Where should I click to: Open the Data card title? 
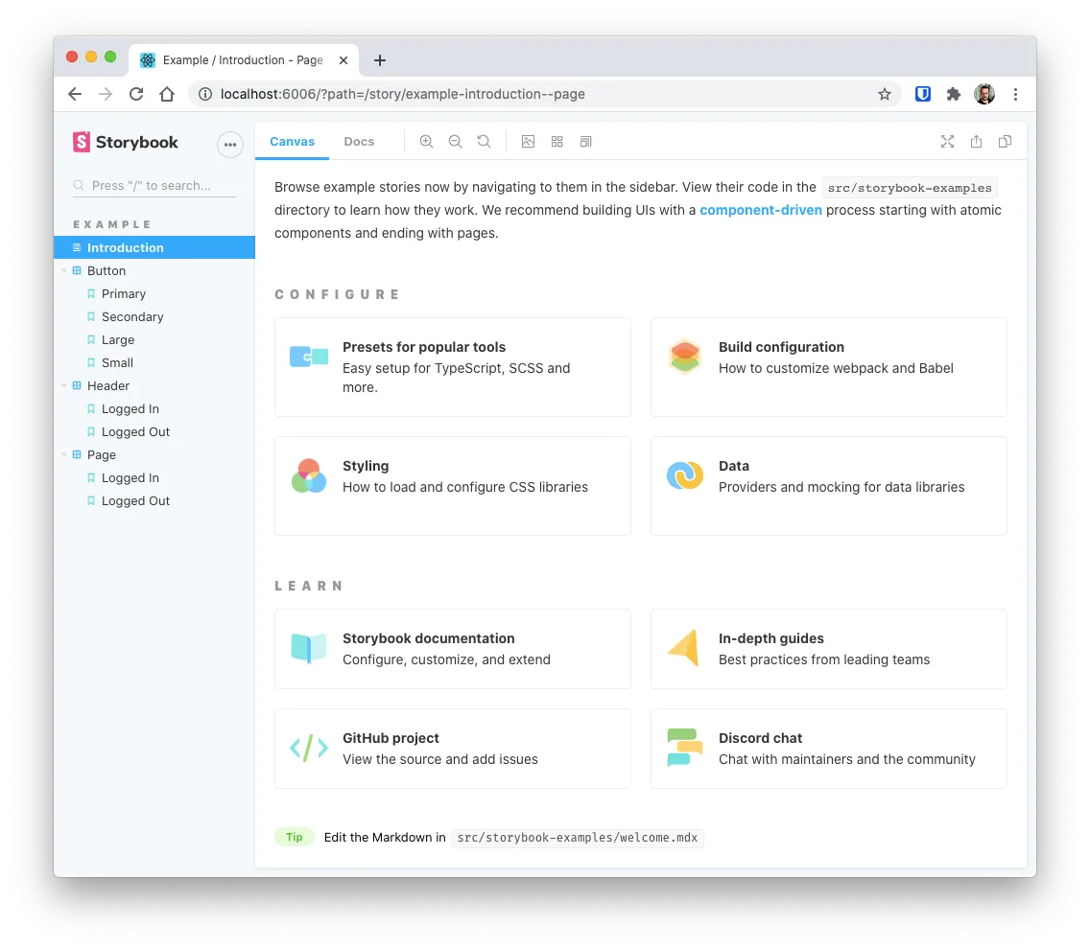[x=734, y=466]
